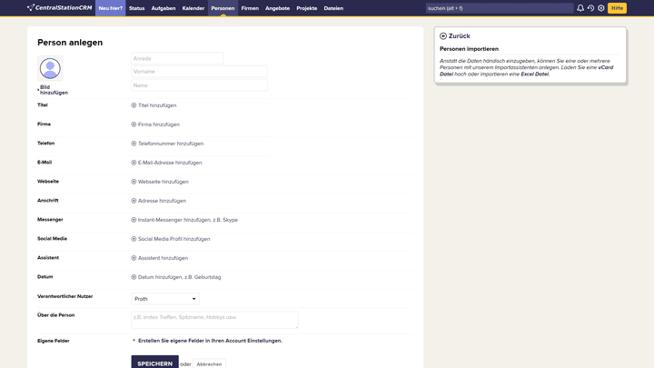The image size is (654, 368).
Task: Click the plus icon for Assistent hinzufügen
Action: click(x=134, y=258)
